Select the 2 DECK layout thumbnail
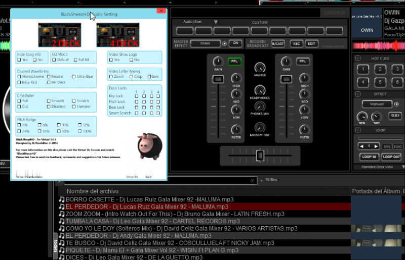Image resolution: width=405 pixels, height=260 pixels. click(60, 35)
